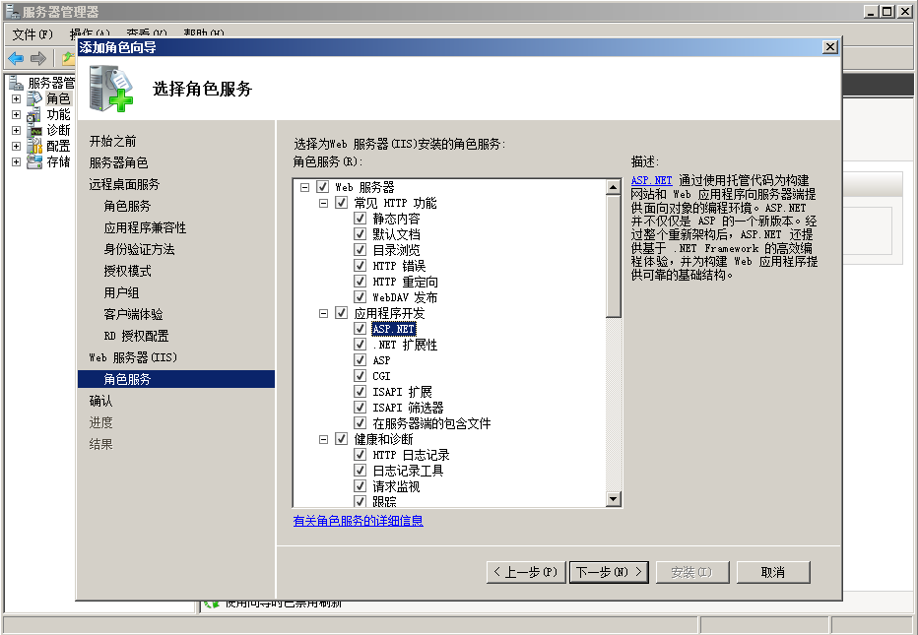The width and height of the screenshot is (918, 635).
Task: Click the Server Manager title bar app icon
Action: tap(12, 11)
